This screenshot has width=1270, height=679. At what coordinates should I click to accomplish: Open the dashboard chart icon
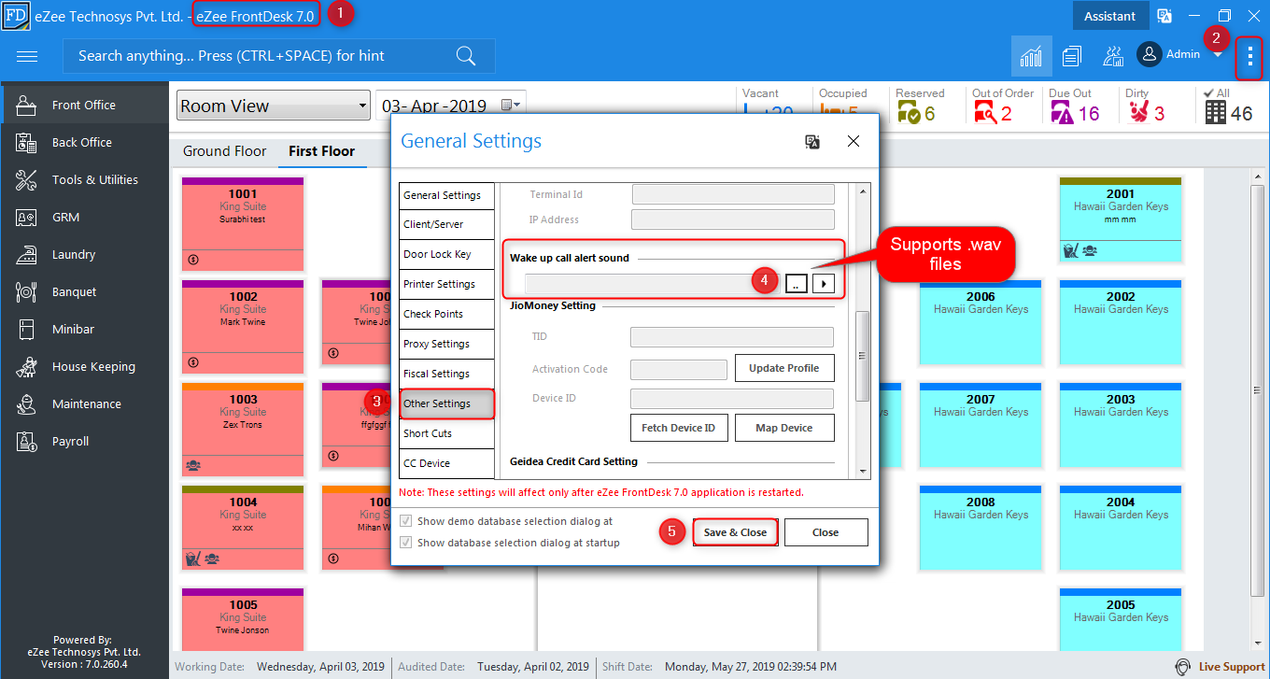click(1031, 56)
